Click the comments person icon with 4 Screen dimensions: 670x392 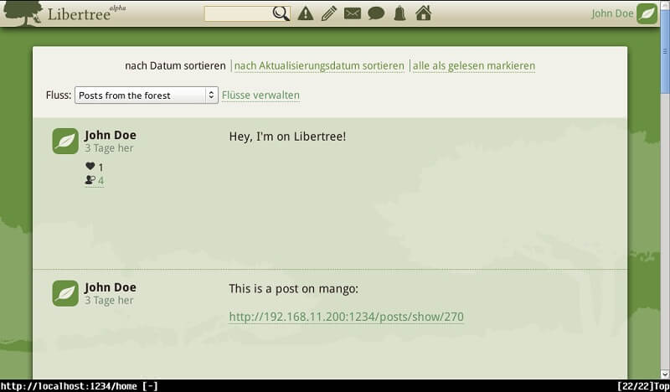pos(90,180)
